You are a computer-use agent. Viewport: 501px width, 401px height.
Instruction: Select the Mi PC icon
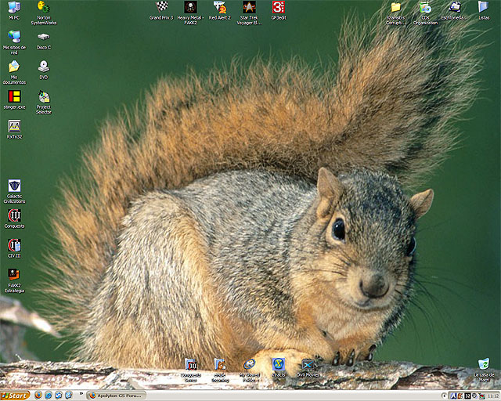(14, 8)
